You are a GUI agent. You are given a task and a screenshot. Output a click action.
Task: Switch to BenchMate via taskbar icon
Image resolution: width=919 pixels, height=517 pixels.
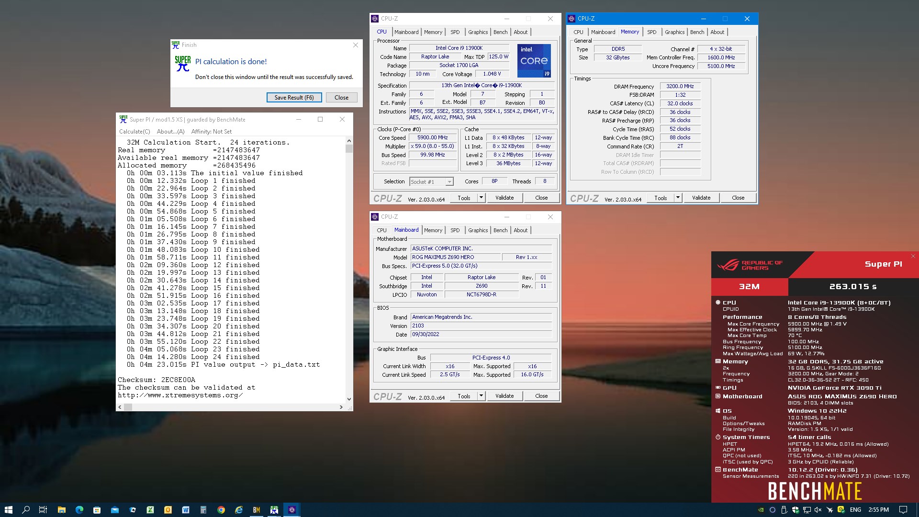coord(257,510)
